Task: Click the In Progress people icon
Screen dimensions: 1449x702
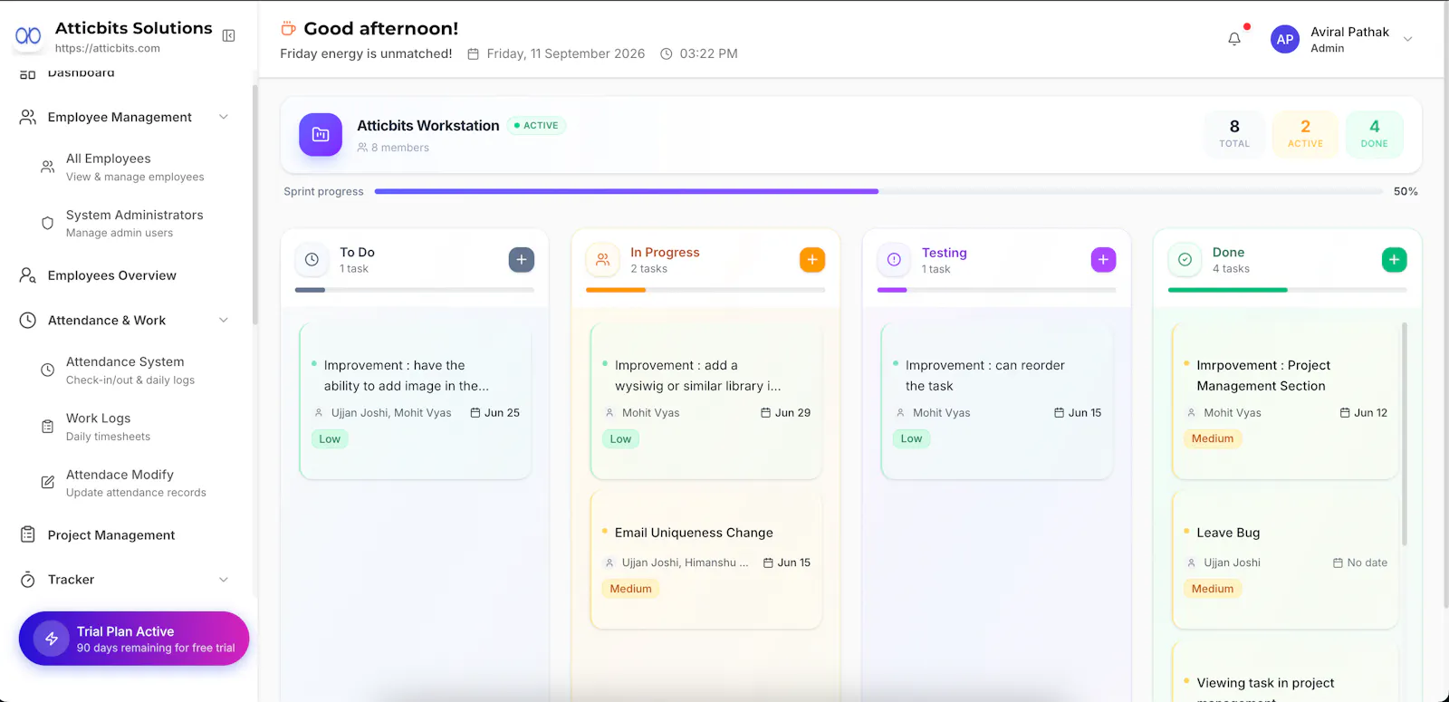Action: pyautogui.click(x=603, y=260)
